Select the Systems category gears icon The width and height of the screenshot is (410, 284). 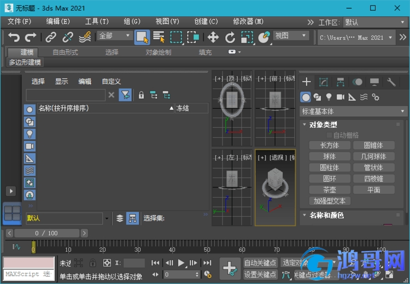376,97
